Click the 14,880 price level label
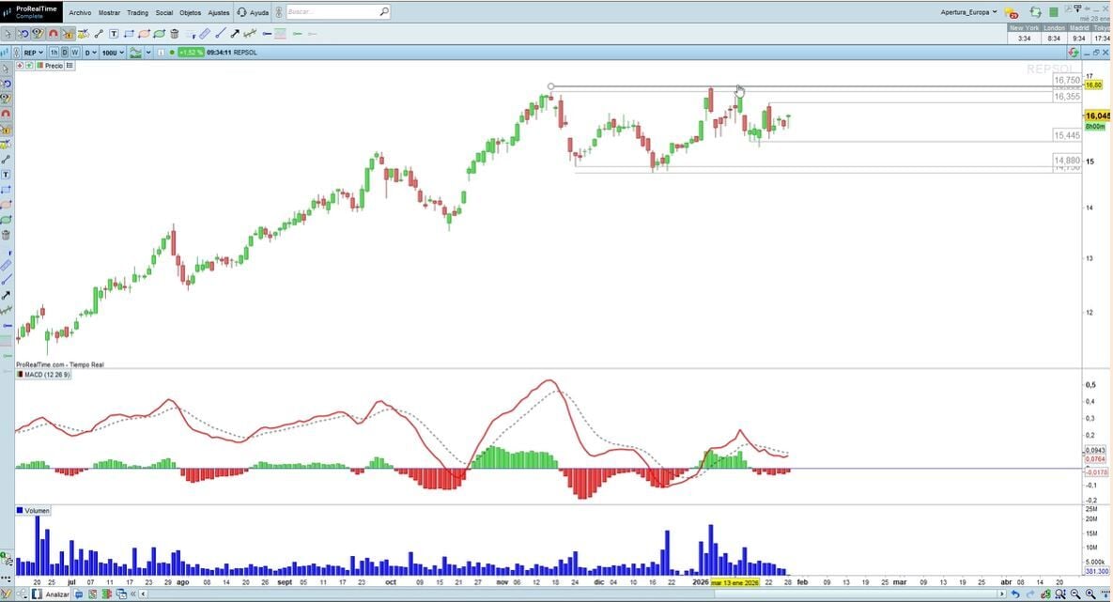The width and height of the screenshot is (1113, 602). 1067,162
